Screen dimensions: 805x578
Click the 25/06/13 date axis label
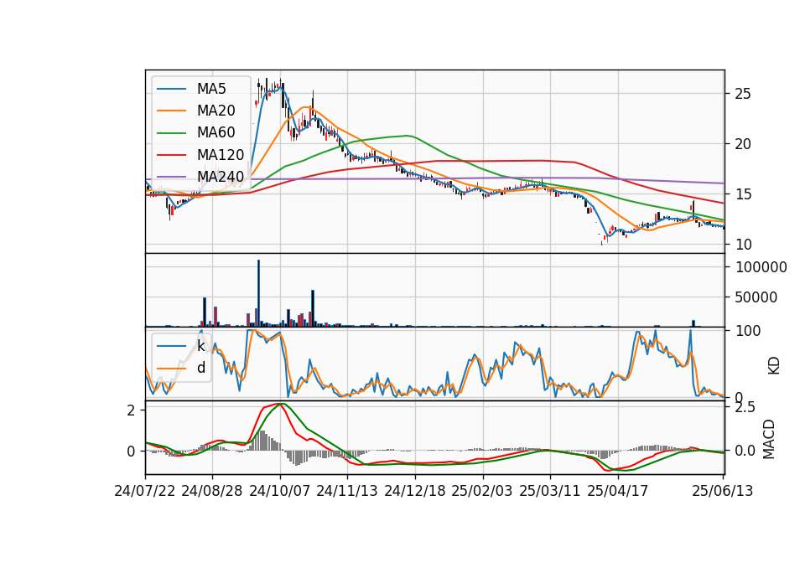[722, 491]
